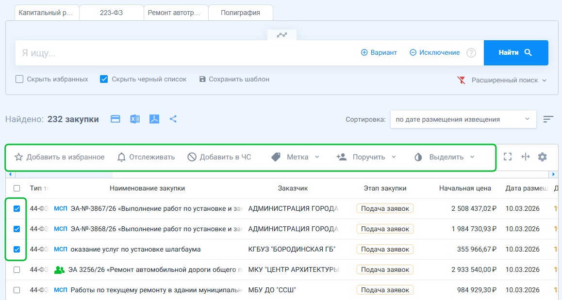Add a search Исключение
The height and width of the screenshot is (300, 562).
[435, 53]
